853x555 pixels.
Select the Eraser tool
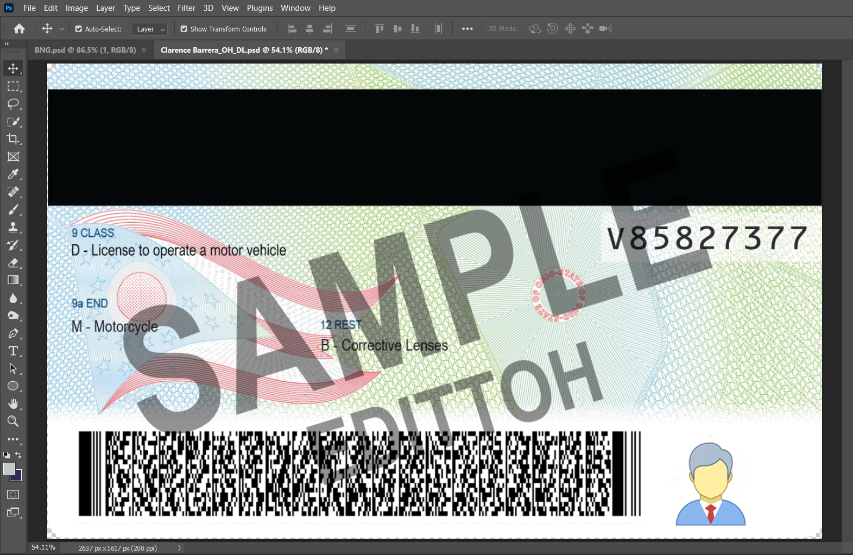(13, 263)
